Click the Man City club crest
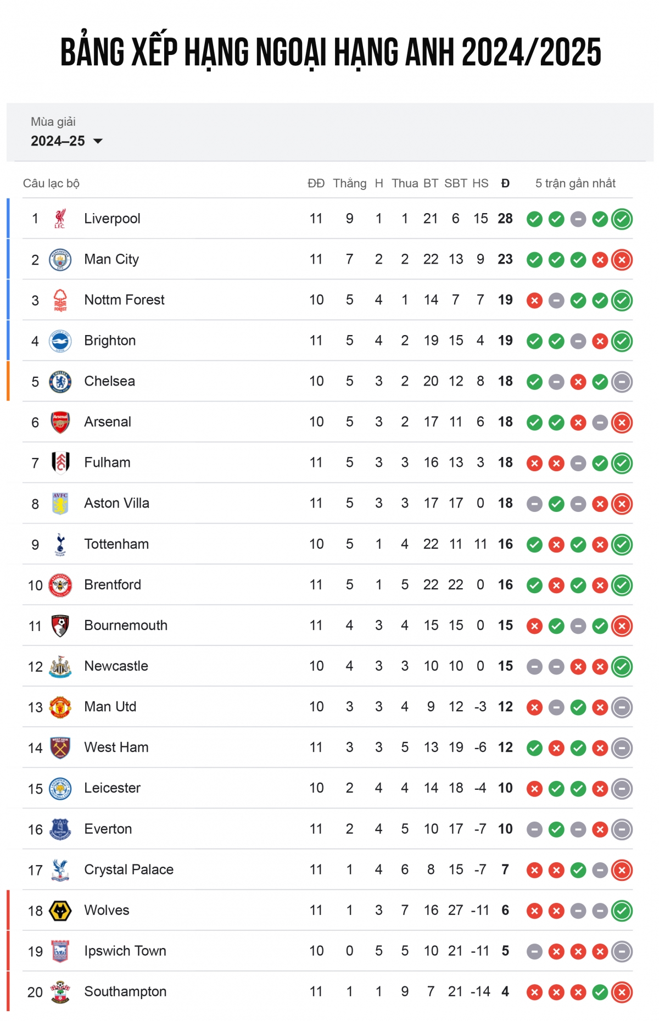This screenshot has height=1021, width=659. pos(60,259)
